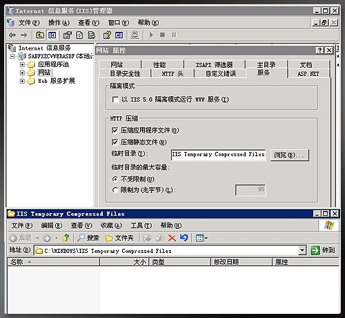Viewport: 345px width, 318px height.
Task: Click the Export list icon
Action: pyautogui.click(x=92, y=35)
